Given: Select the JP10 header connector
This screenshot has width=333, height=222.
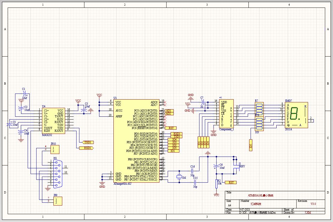Looking at the screenshot, I should click(55, 150).
